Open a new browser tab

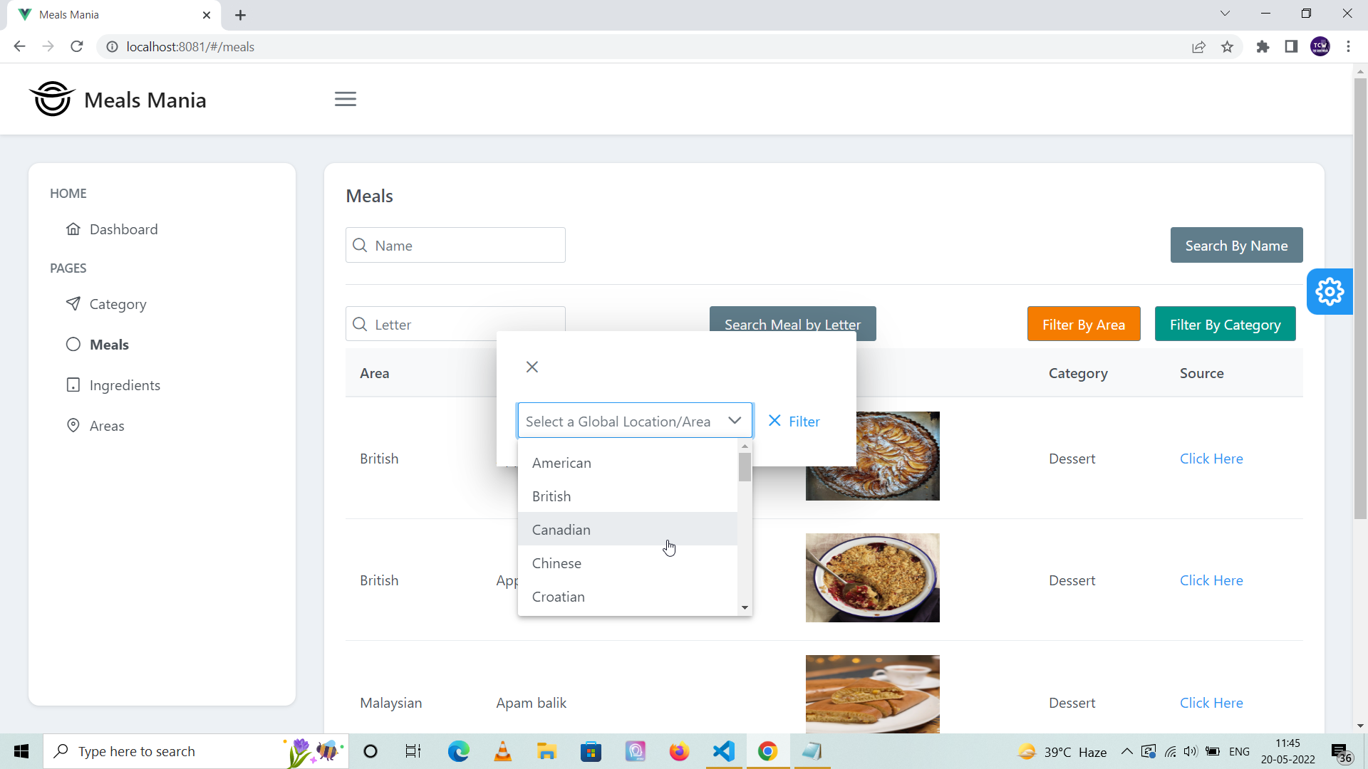coord(241,15)
